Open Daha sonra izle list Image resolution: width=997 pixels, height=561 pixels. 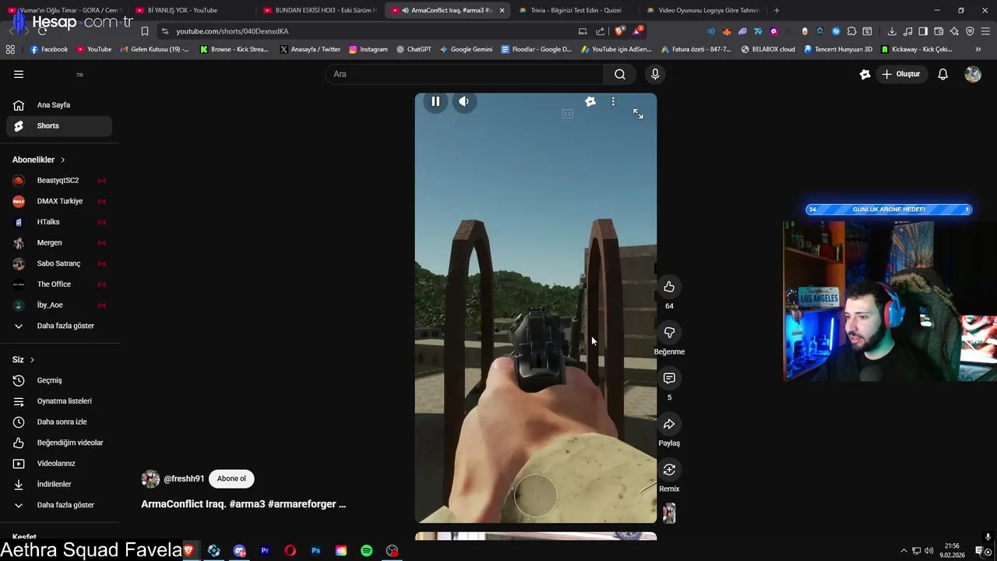point(59,422)
